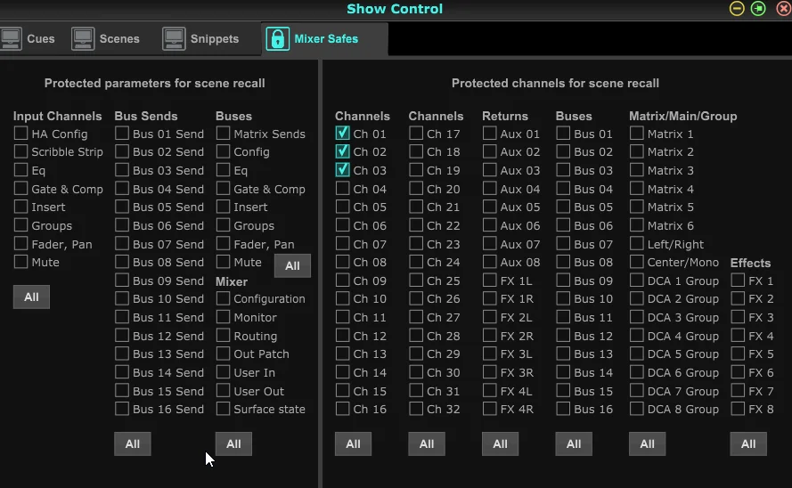Select All for Channels 17-32
Image resolution: width=792 pixels, height=488 pixels.
(x=427, y=443)
